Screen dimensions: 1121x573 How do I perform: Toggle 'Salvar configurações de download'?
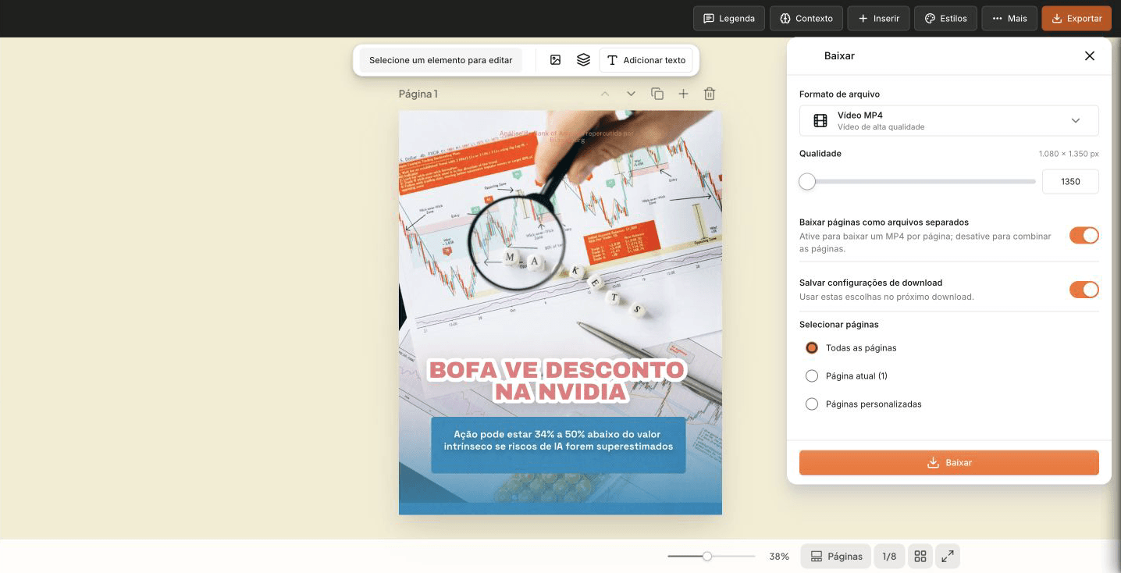click(1084, 290)
